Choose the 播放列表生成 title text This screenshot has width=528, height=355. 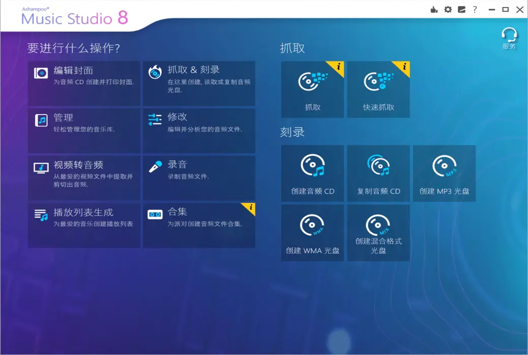83,212
